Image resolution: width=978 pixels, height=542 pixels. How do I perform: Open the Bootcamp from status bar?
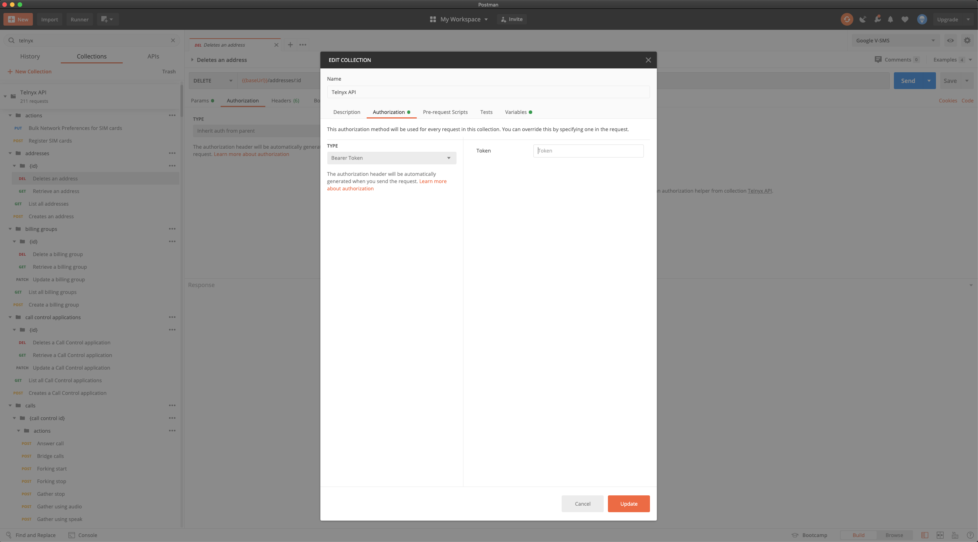click(809, 535)
